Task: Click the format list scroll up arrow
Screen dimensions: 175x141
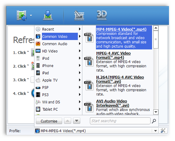Action: pyautogui.click(x=156, y=28)
